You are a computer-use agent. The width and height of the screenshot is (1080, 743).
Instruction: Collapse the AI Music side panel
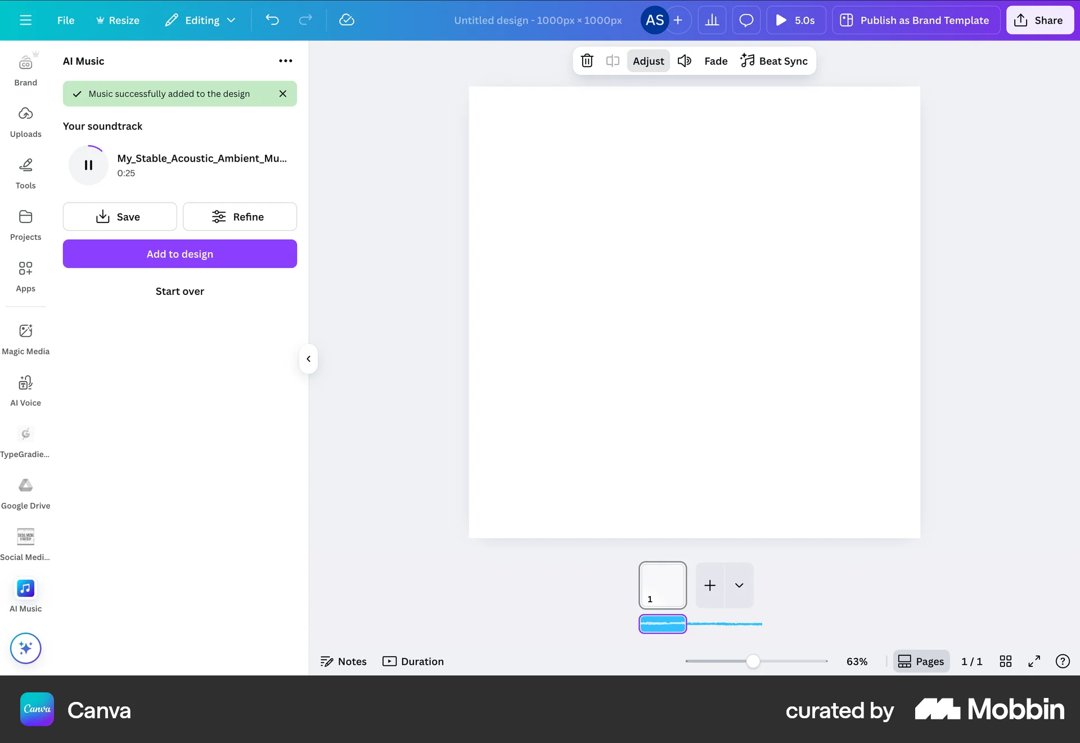(x=308, y=359)
